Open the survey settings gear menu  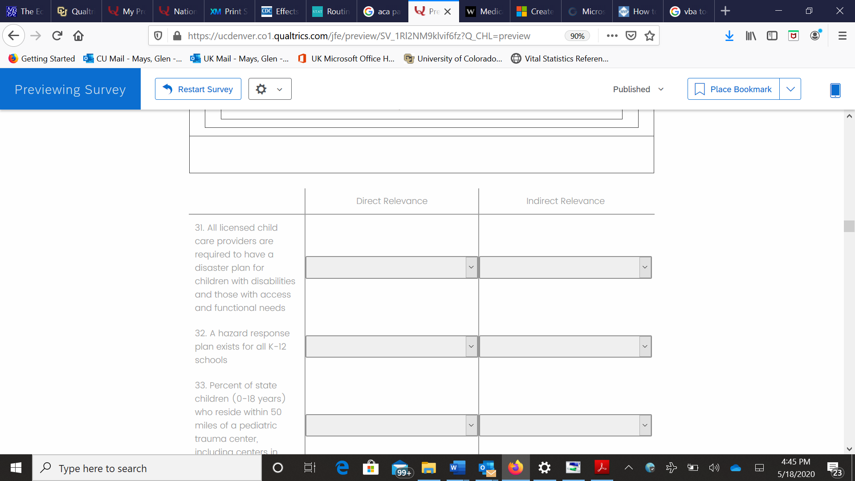[269, 89]
